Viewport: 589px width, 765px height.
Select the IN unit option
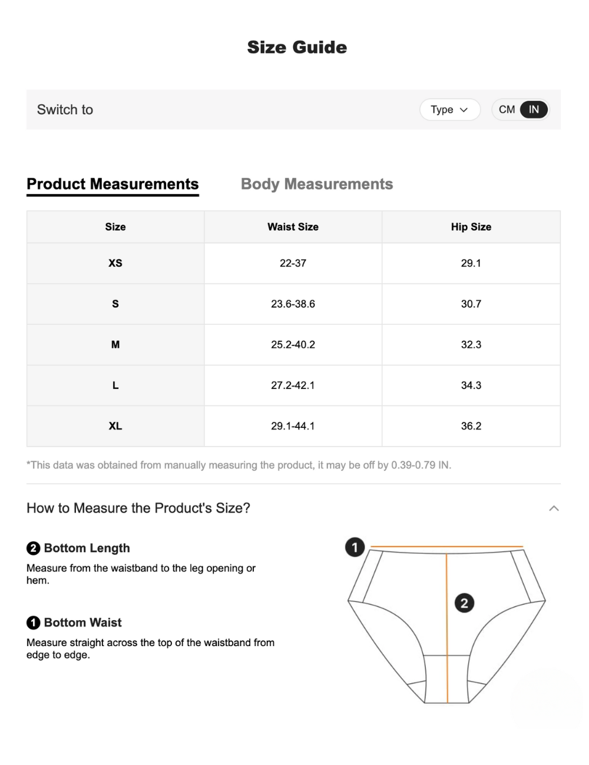tap(534, 109)
